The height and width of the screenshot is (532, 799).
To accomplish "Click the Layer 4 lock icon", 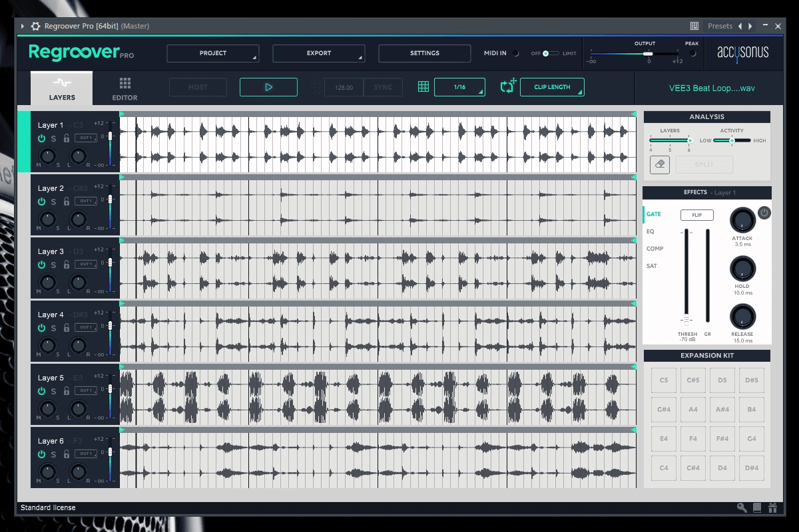I will tap(66, 328).
